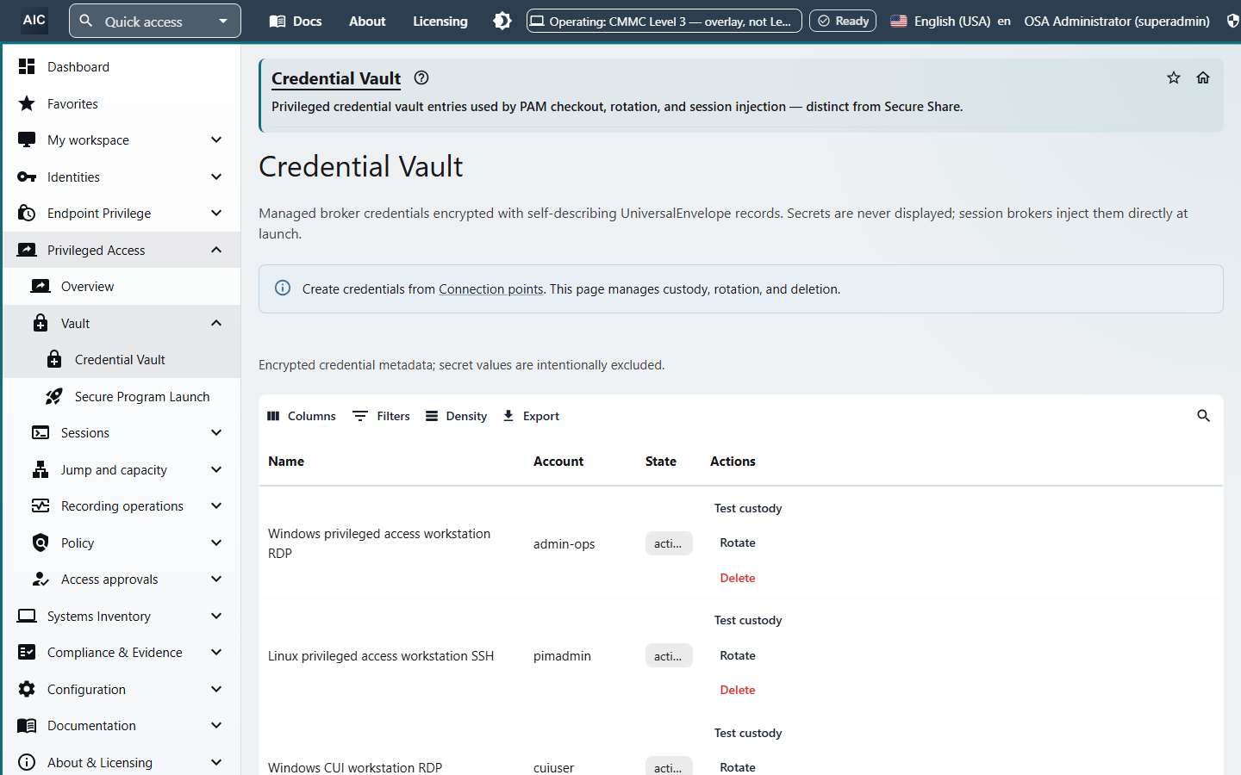Click the Sessions terminal icon
1241x775 pixels.
click(x=41, y=433)
